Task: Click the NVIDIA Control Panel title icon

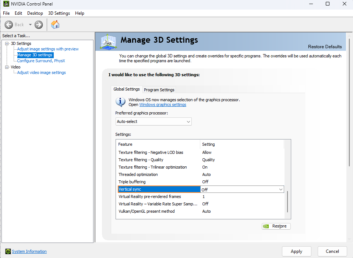Action: point(6,4)
